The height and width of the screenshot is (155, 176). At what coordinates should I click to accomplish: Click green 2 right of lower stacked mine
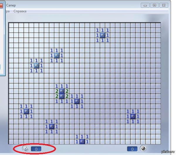point(67,96)
